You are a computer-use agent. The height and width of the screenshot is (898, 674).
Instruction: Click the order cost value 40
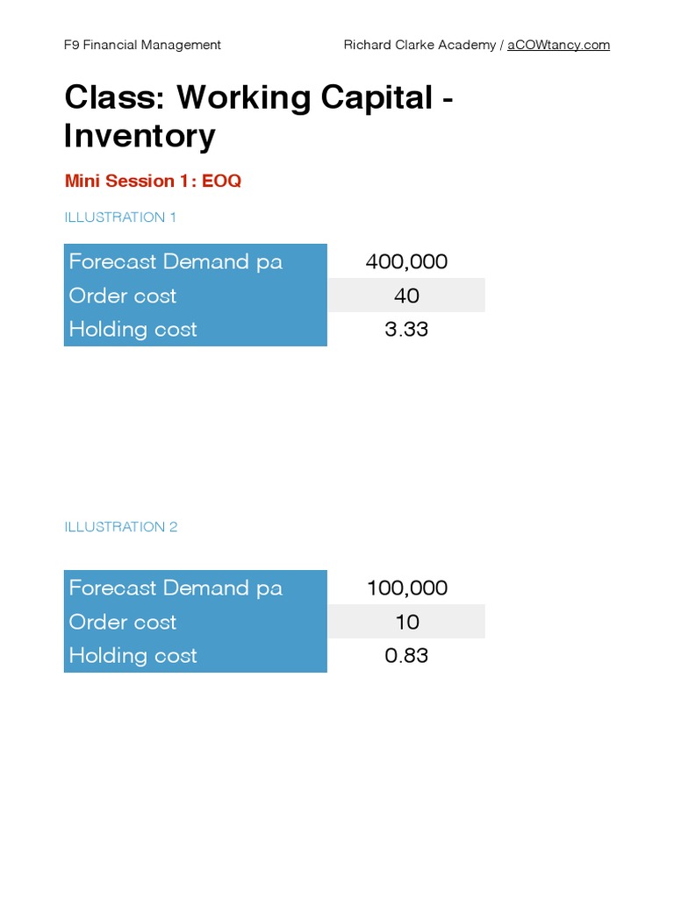click(x=406, y=296)
